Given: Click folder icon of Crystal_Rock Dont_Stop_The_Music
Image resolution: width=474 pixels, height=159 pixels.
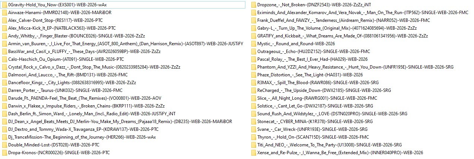Looking at the screenshot, I should pos(4,67).
